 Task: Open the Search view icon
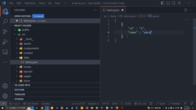[5, 21]
